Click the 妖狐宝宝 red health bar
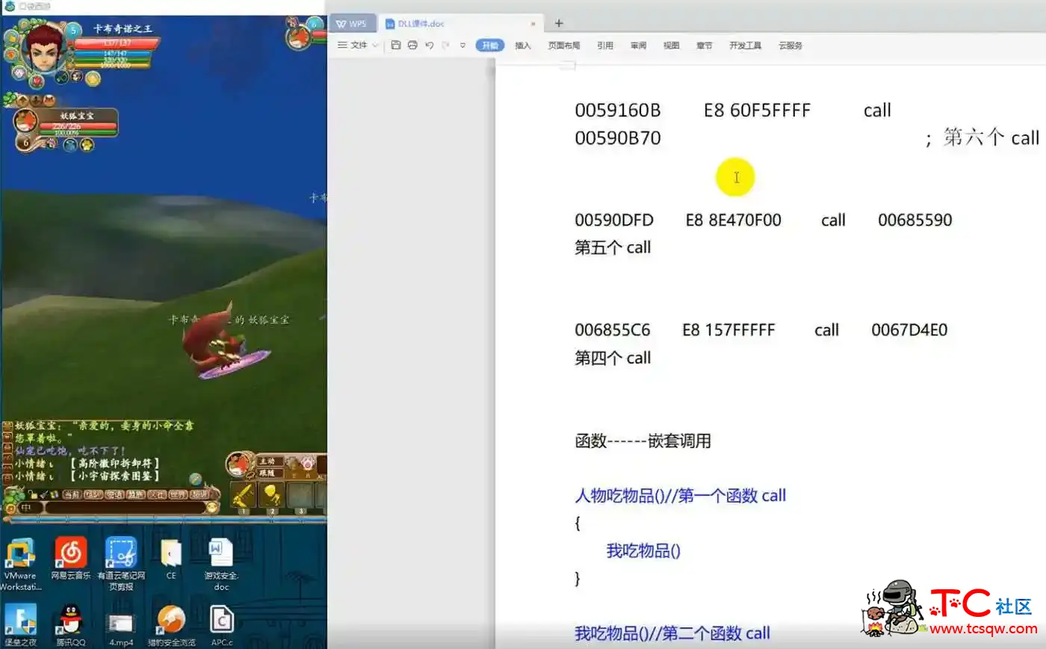 [78, 126]
